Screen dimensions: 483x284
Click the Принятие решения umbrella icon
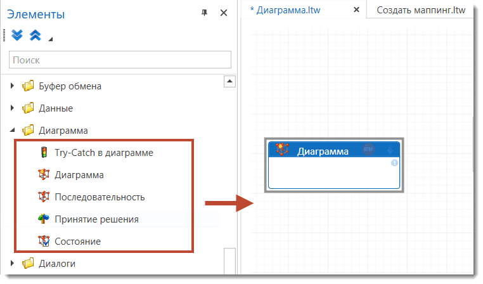(44, 219)
